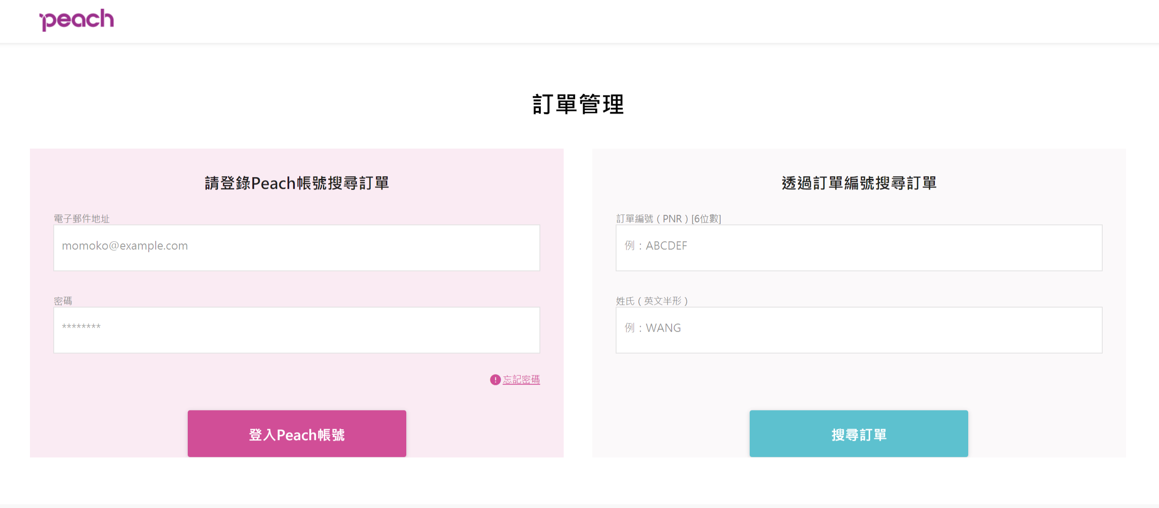
Task: Click the 密碼 field label
Action: 63,301
